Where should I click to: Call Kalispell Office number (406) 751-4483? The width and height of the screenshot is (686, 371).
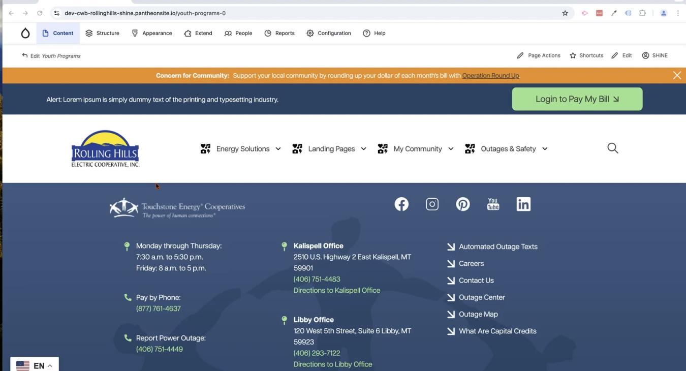[x=317, y=279]
